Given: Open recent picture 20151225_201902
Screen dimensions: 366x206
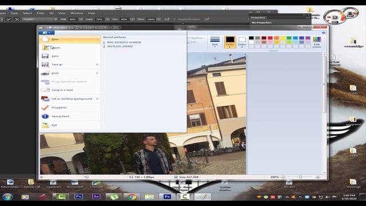Looking at the screenshot, I should tap(120, 46).
